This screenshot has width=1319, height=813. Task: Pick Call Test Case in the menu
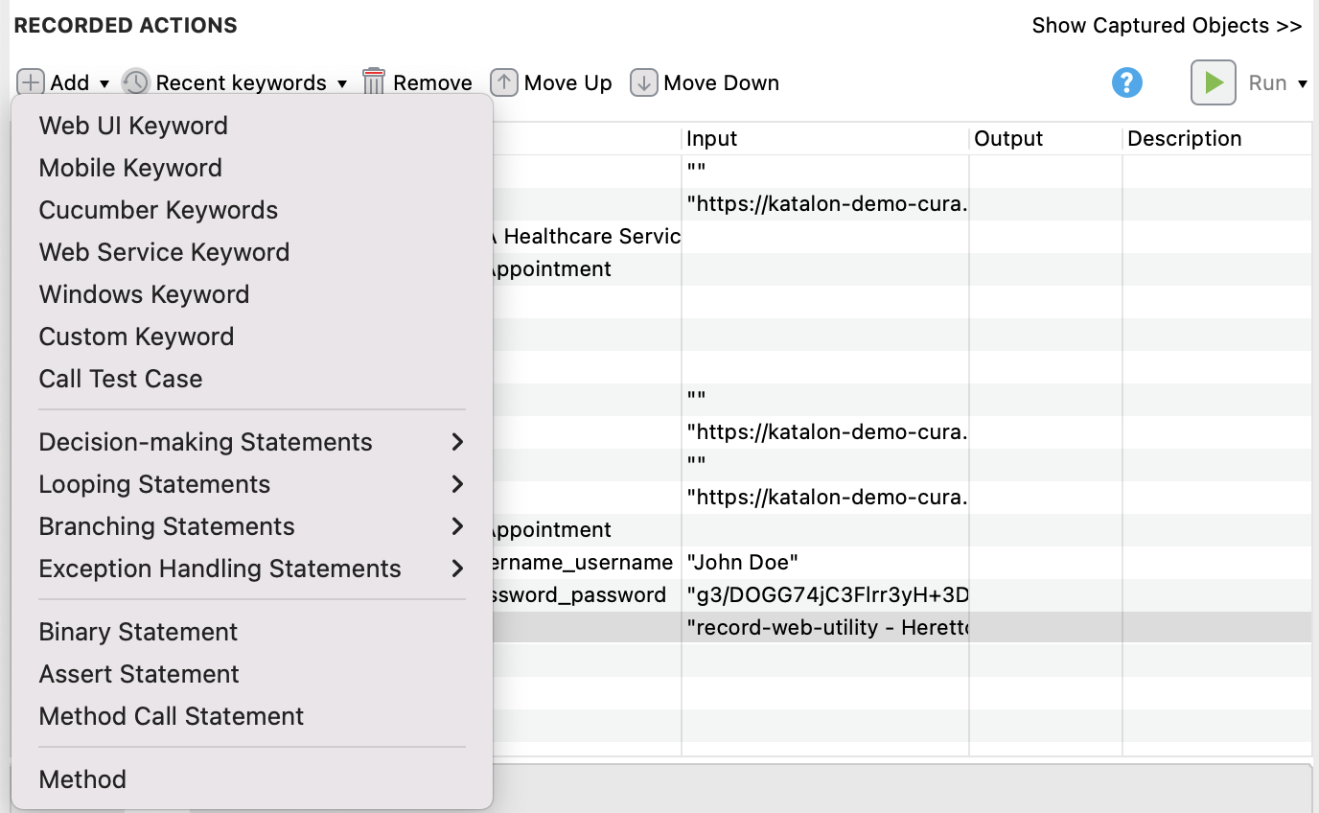coord(121,379)
